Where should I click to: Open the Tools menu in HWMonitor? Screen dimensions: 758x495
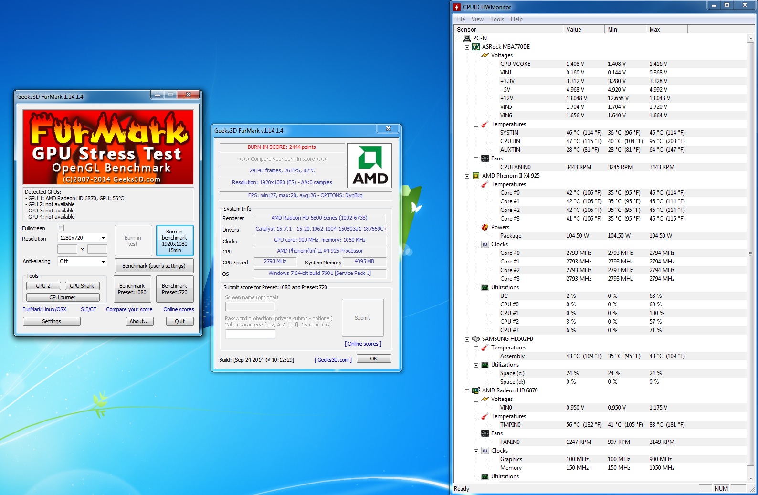pyautogui.click(x=497, y=19)
